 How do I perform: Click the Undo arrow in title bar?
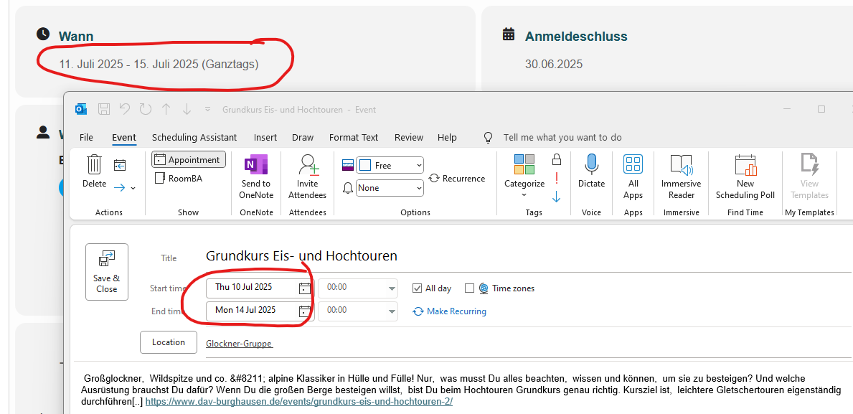coord(125,109)
